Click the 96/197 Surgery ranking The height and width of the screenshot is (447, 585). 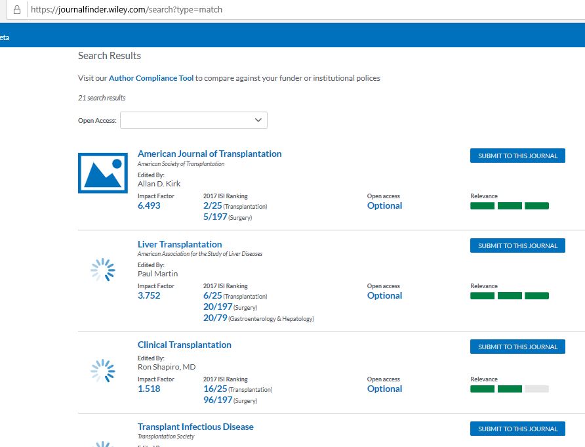230,400
